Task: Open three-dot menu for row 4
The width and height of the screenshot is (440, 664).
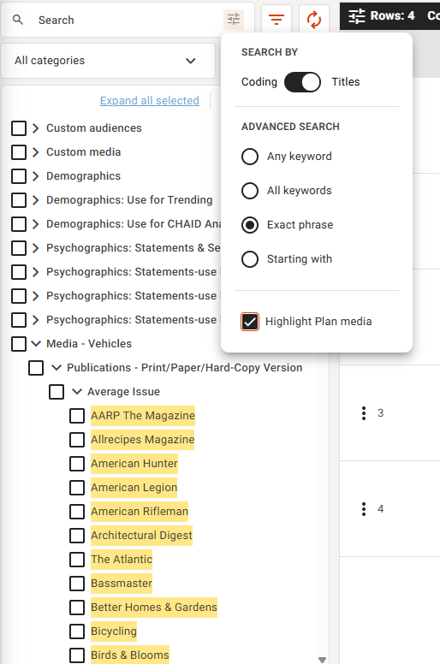Action: coord(364,509)
